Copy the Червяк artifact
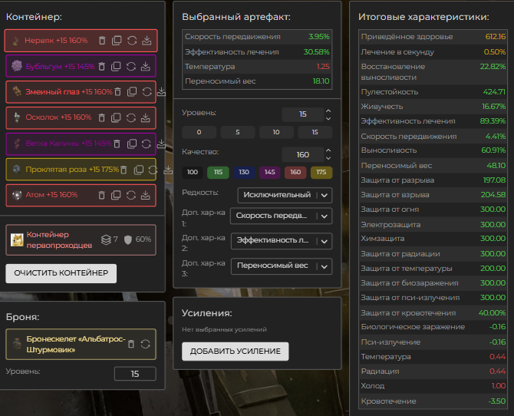The width and height of the screenshot is (514, 416). click(x=117, y=41)
